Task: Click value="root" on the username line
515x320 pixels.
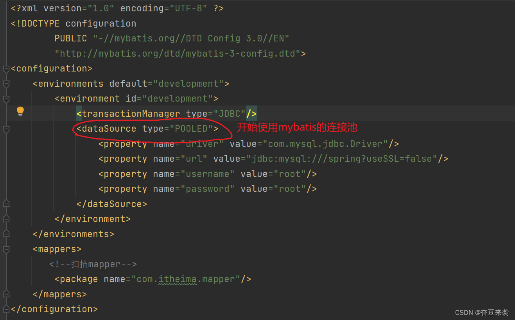Action: (273, 174)
